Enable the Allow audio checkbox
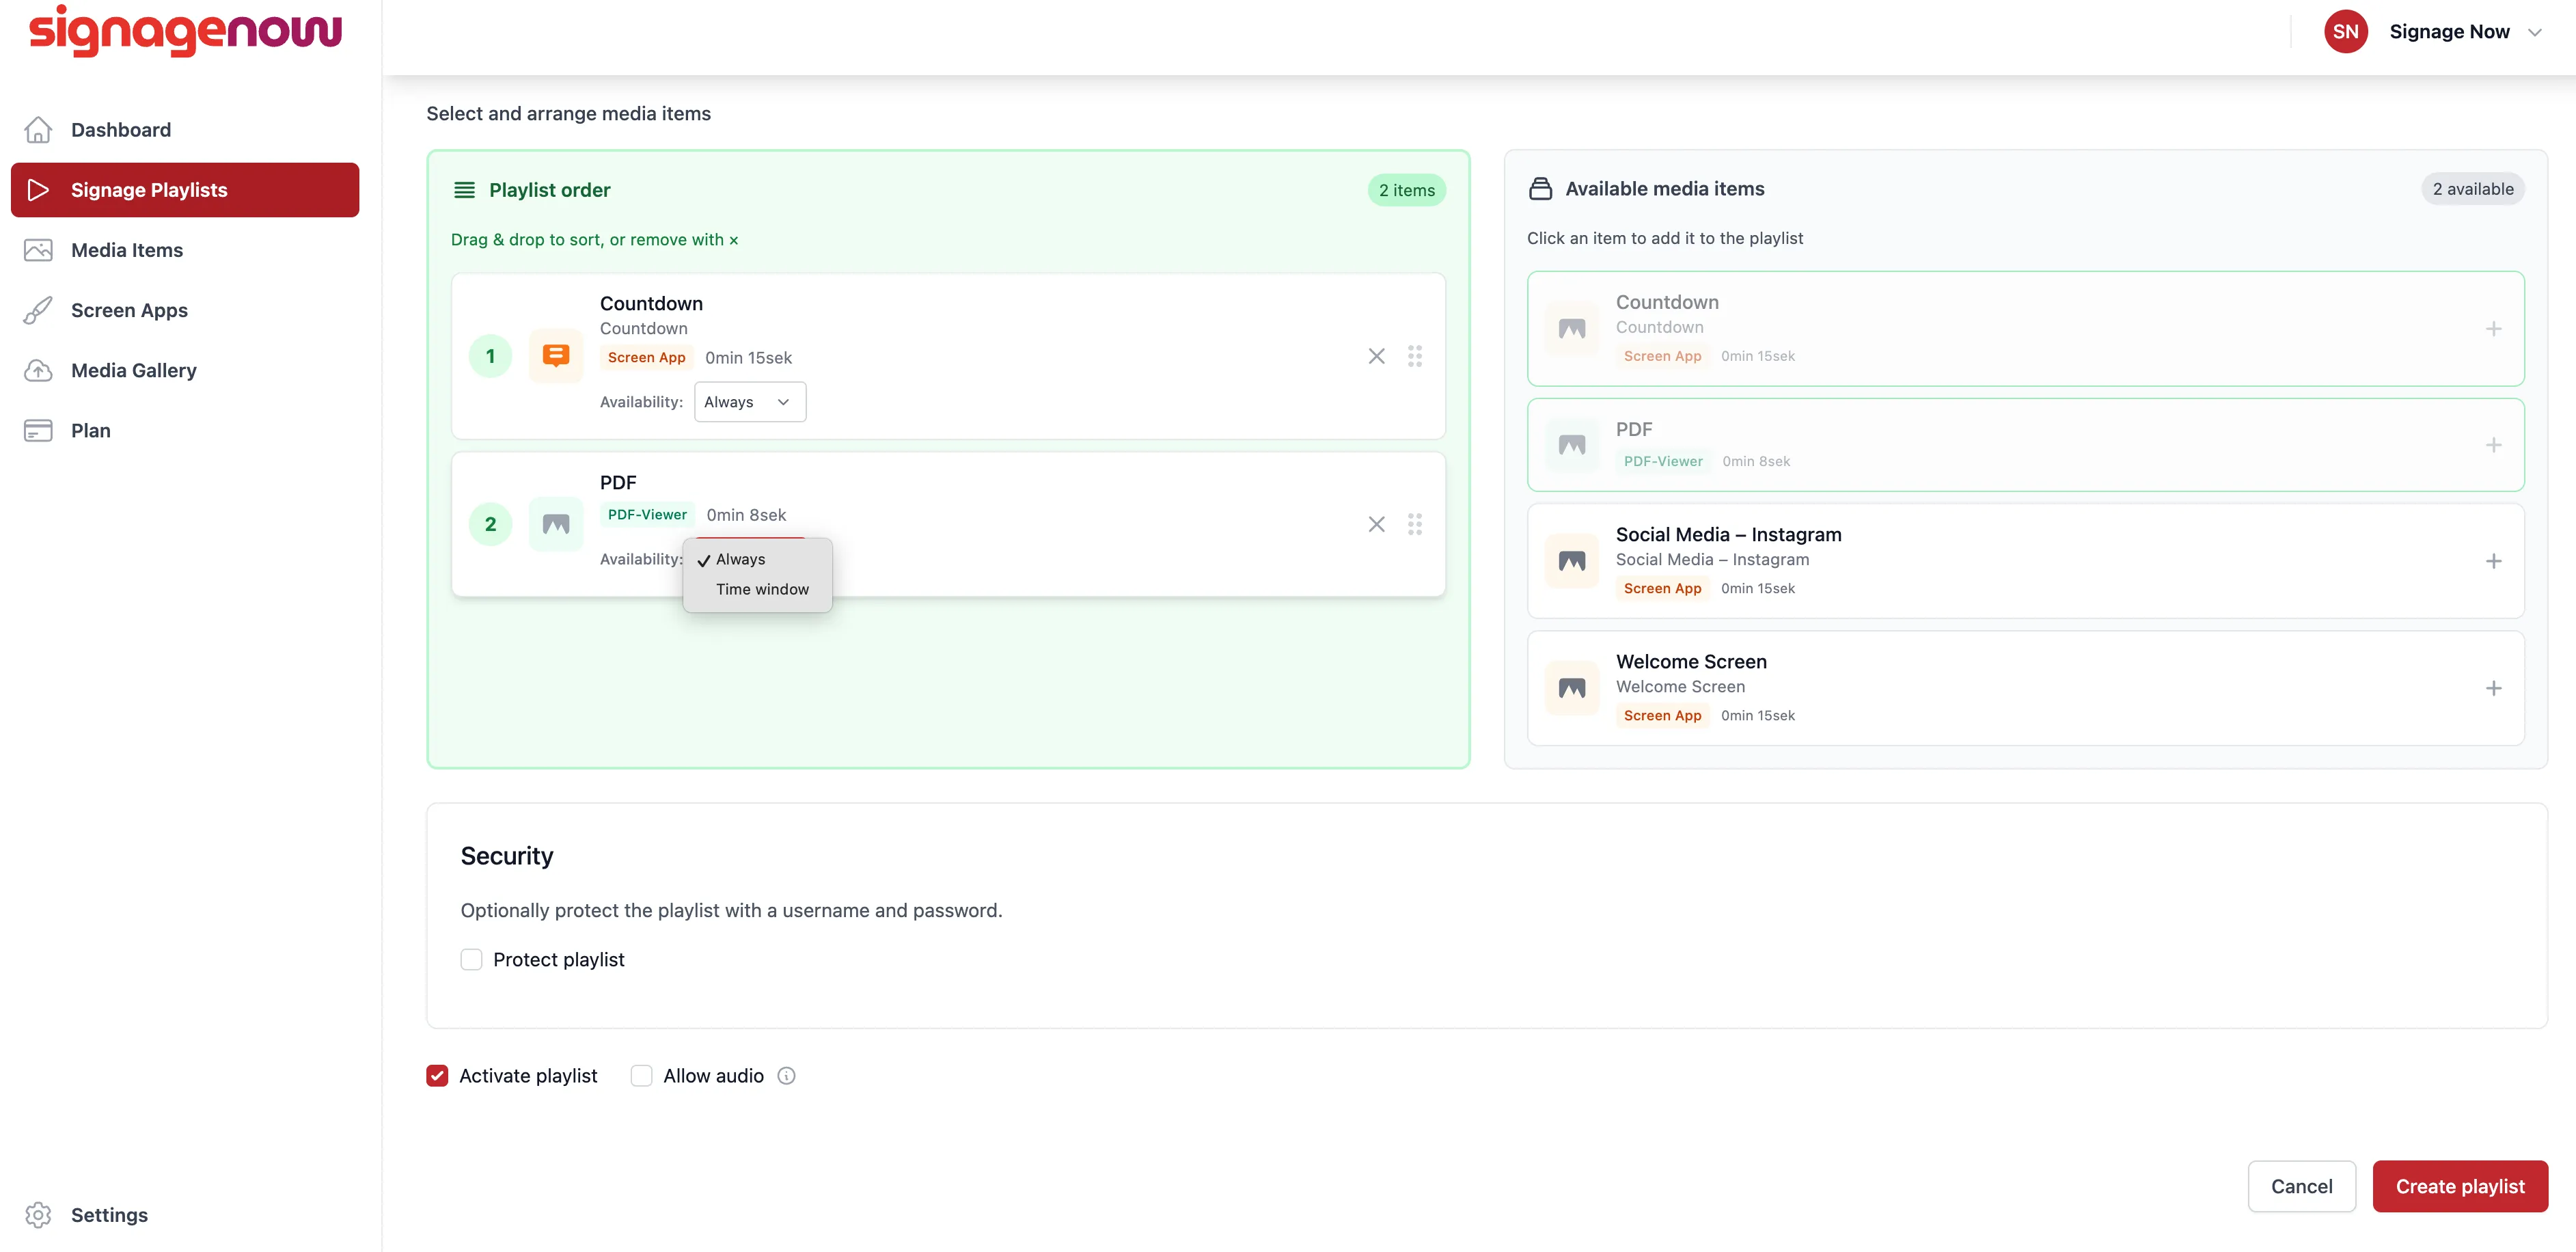Viewport: 2576px width, 1252px height. click(x=641, y=1076)
